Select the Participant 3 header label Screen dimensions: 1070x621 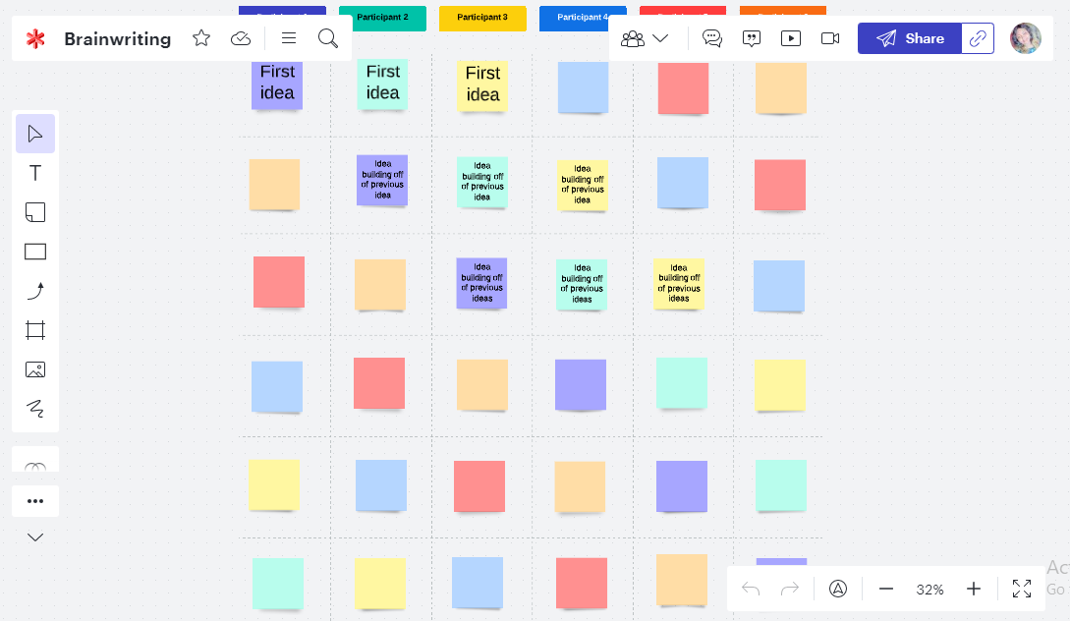coord(482,18)
